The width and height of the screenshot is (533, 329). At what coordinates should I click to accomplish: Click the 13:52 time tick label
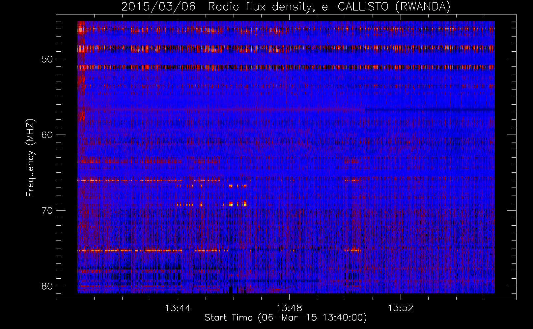point(401,308)
